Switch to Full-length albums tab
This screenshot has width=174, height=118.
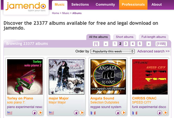[154, 37]
